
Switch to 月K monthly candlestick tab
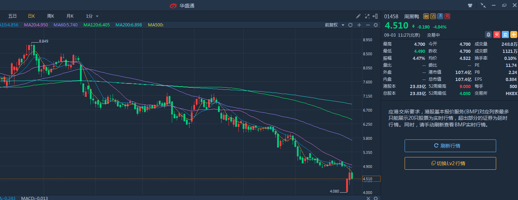tap(70, 16)
